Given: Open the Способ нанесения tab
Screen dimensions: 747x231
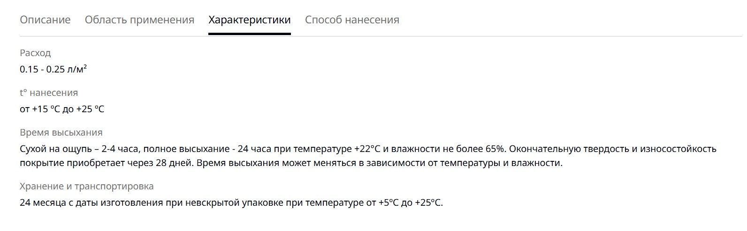Looking at the screenshot, I should click(x=352, y=20).
